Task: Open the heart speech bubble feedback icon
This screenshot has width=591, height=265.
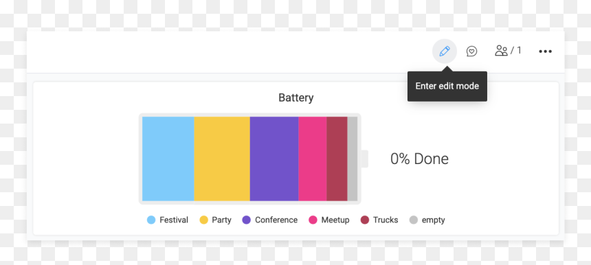Action: [471, 51]
